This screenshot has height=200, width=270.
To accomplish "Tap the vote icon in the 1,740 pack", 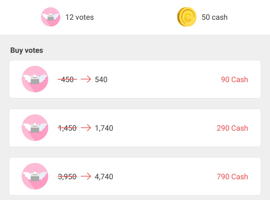I will (x=35, y=128).
